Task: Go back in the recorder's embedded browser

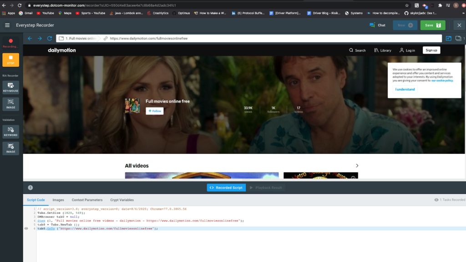Action: (x=30, y=38)
